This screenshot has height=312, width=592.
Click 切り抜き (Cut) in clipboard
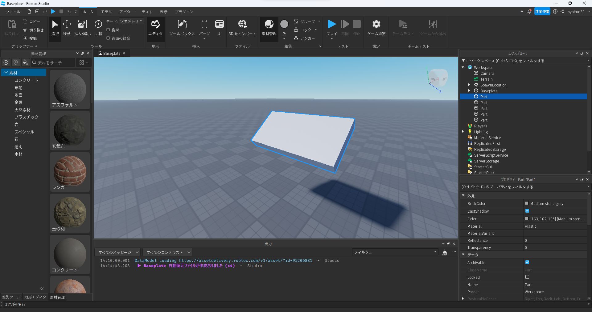33,30
